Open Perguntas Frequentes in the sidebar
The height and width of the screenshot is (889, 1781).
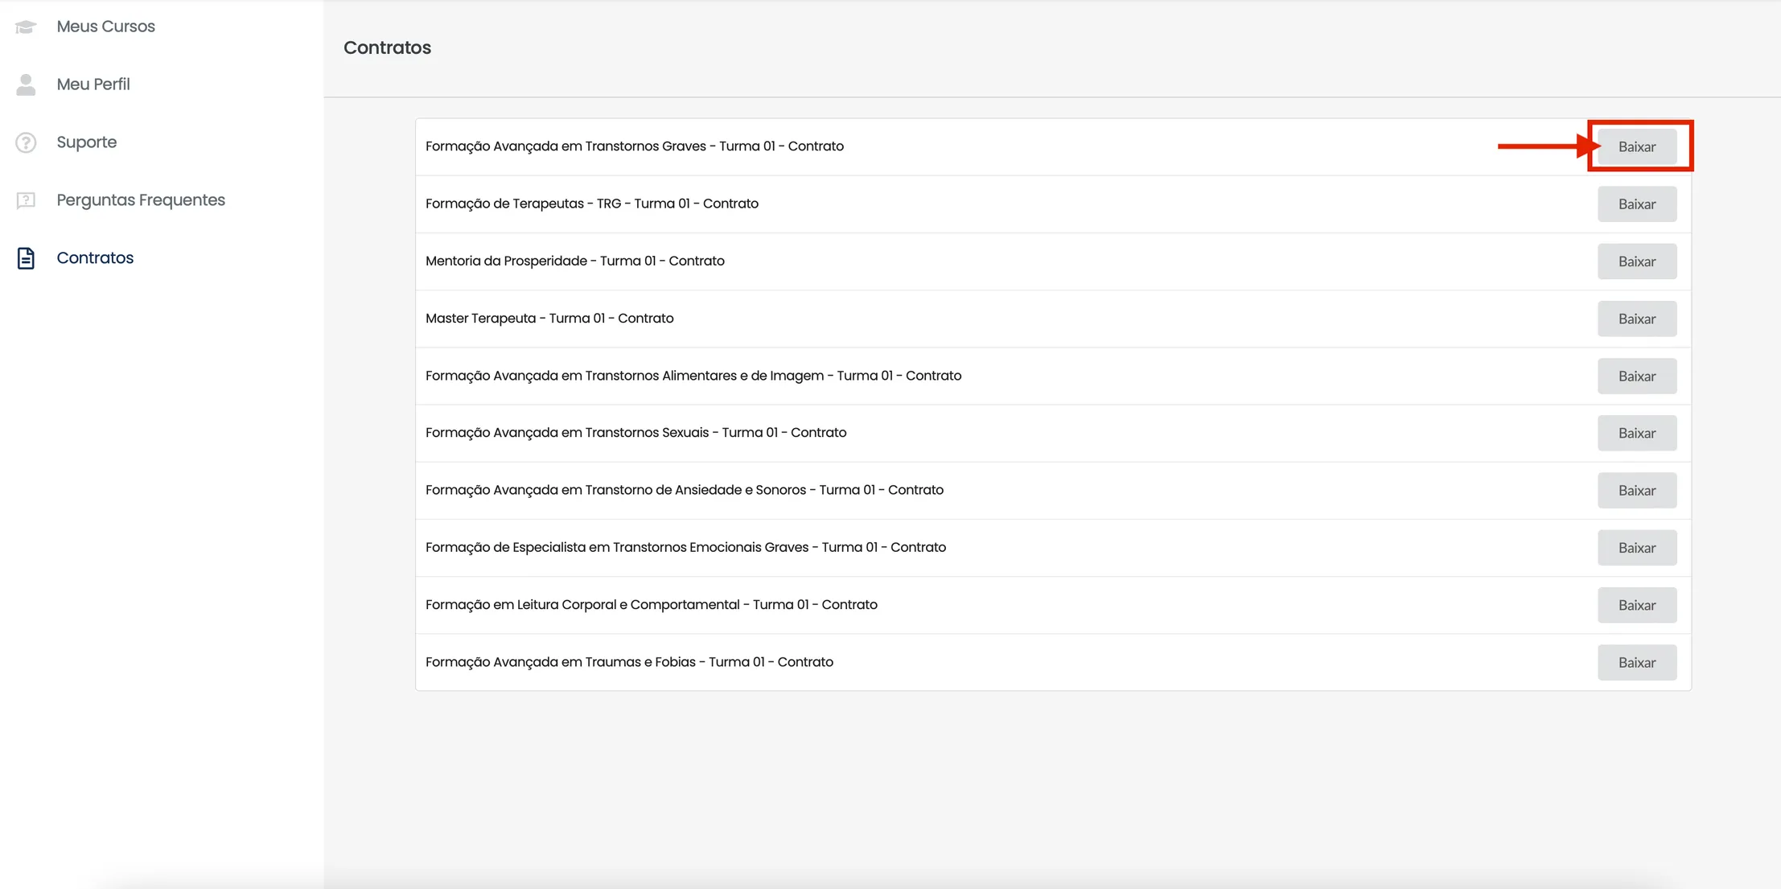click(141, 200)
